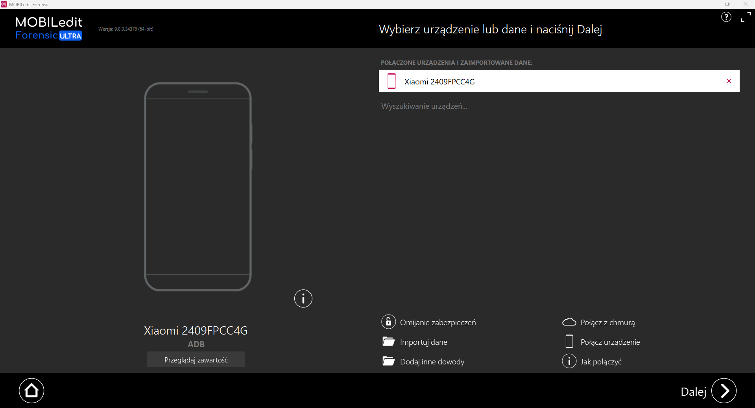Click the Xiaomi 2409FPCC4G name under phone
Viewport: 755px width, 408px height.
point(196,331)
